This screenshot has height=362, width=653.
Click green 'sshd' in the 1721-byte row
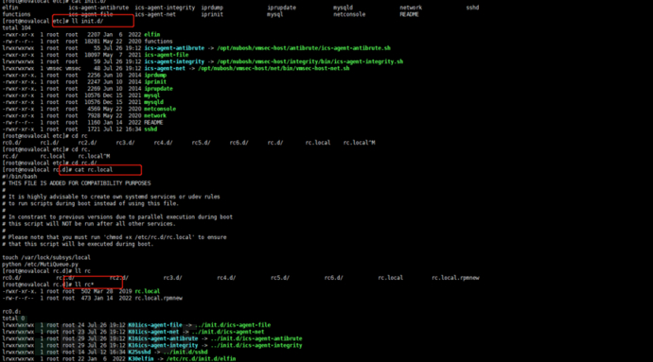150,129
